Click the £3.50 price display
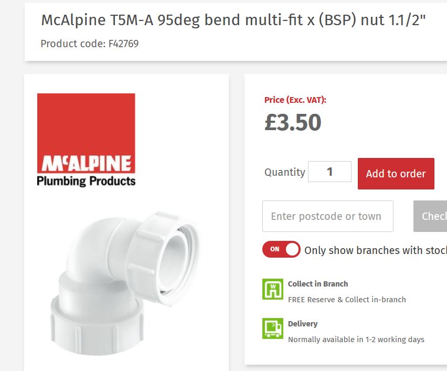Screen dimensions: 447x371 pos(292,122)
